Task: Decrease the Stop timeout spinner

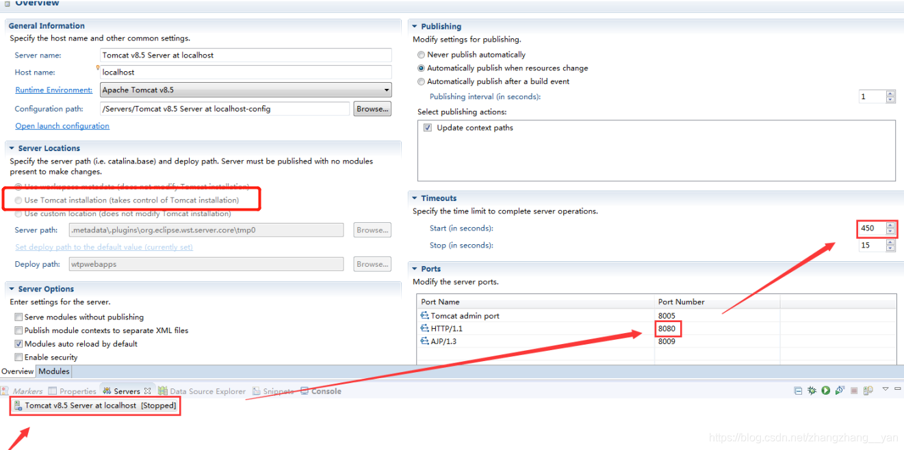Action: (890, 248)
